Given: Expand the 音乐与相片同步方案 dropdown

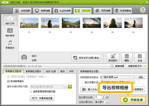Looking at the screenshot, I should point(65,86).
